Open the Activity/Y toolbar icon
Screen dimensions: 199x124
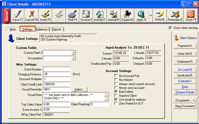(x=100, y=16)
